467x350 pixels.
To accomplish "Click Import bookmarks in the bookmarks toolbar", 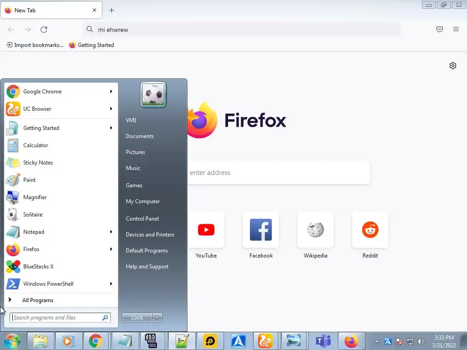I will (x=35, y=45).
